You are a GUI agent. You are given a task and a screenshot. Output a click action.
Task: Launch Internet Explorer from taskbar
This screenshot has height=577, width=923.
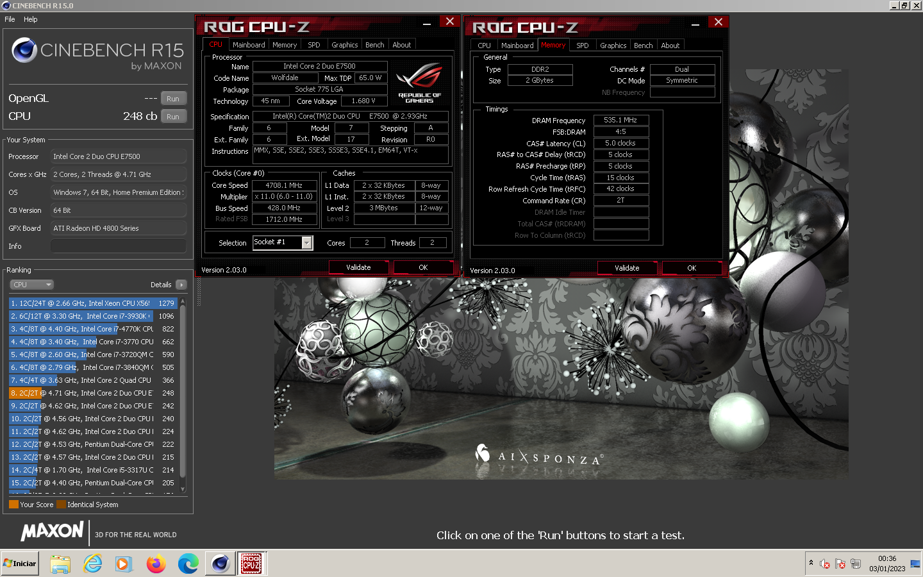93,564
